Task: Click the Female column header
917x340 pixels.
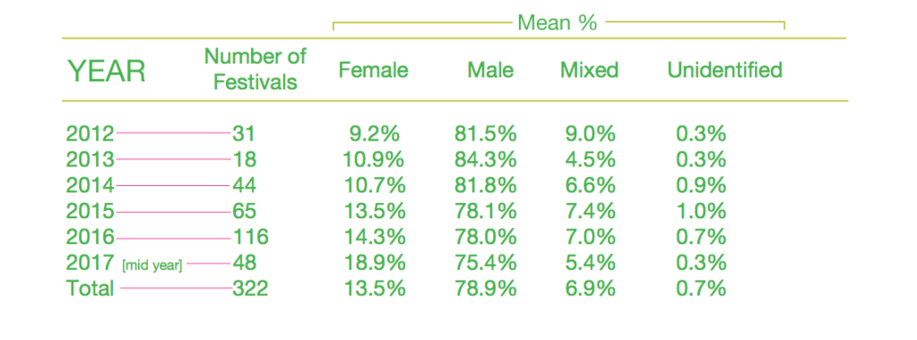Action: [x=374, y=70]
